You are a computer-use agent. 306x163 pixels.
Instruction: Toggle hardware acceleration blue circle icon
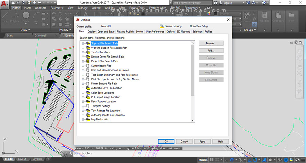click(x=286, y=160)
